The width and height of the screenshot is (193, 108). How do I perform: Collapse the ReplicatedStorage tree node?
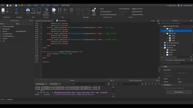162,26
